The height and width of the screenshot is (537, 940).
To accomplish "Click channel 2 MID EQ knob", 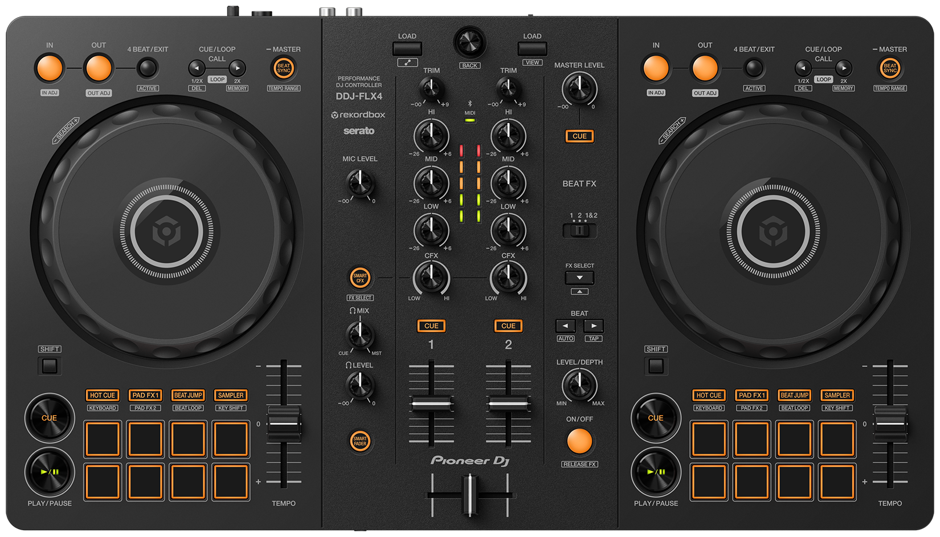I will [x=508, y=183].
